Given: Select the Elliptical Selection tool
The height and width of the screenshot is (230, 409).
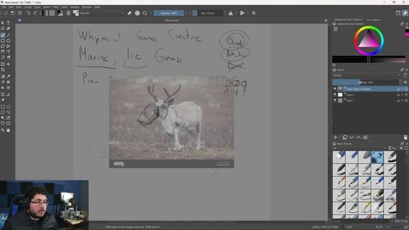Looking at the screenshot, I should 8,107.
